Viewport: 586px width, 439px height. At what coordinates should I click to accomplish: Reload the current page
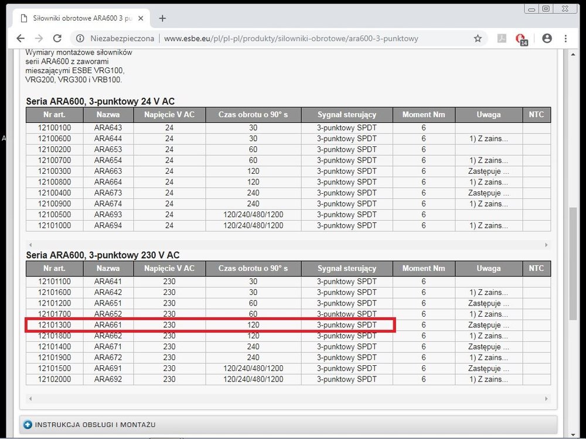[57, 39]
